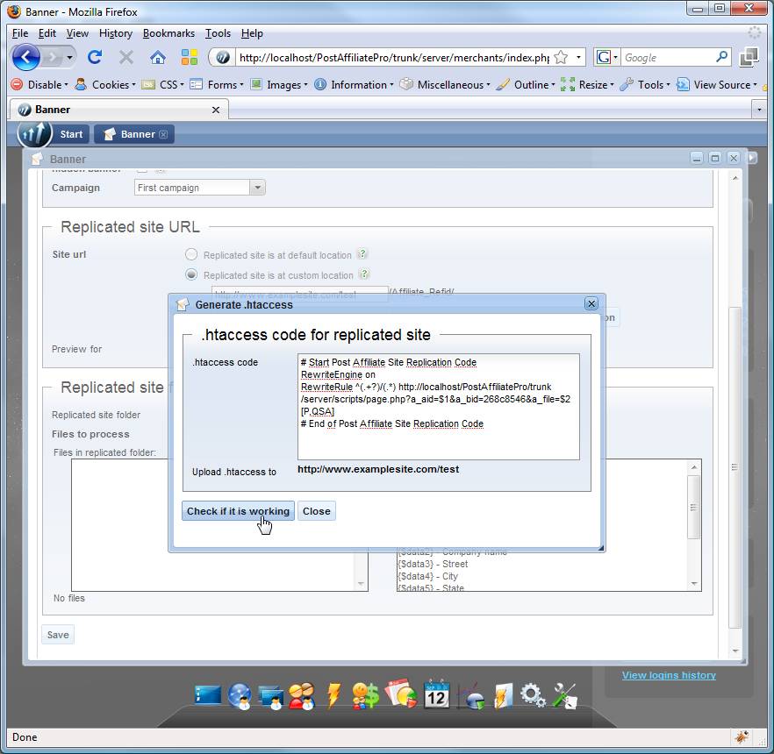The image size is (774, 754).
Task: Go back with the Firefox Back arrow
Action: pyautogui.click(x=25, y=57)
